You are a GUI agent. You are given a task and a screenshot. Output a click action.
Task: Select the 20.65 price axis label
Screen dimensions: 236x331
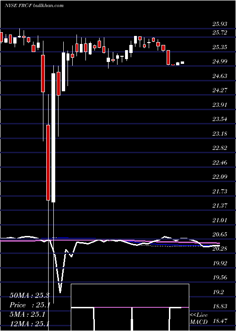point(219,235)
